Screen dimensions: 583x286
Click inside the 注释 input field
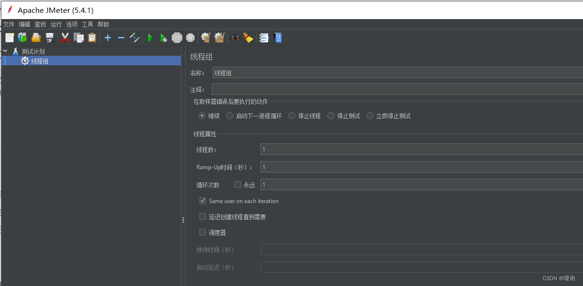[334, 89]
